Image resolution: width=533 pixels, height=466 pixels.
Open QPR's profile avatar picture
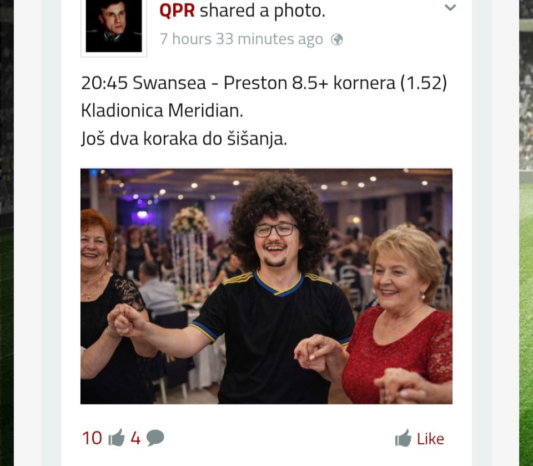point(113,27)
